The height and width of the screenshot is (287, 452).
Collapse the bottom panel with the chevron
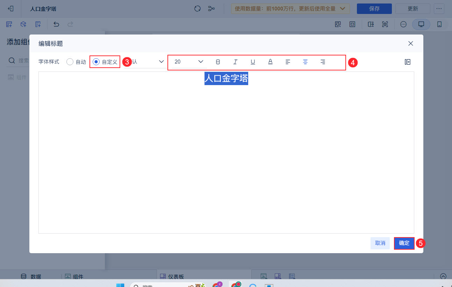[x=443, y=276]
